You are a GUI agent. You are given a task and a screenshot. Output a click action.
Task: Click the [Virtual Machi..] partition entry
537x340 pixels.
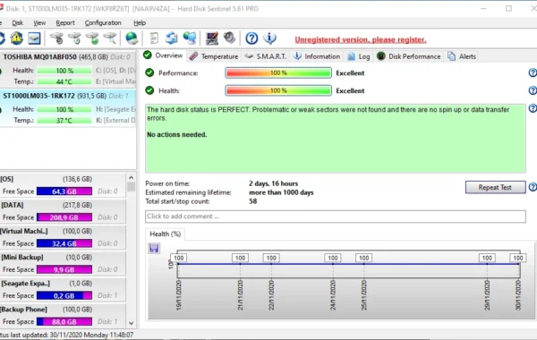pyautogui.click(x=63, y=237)
